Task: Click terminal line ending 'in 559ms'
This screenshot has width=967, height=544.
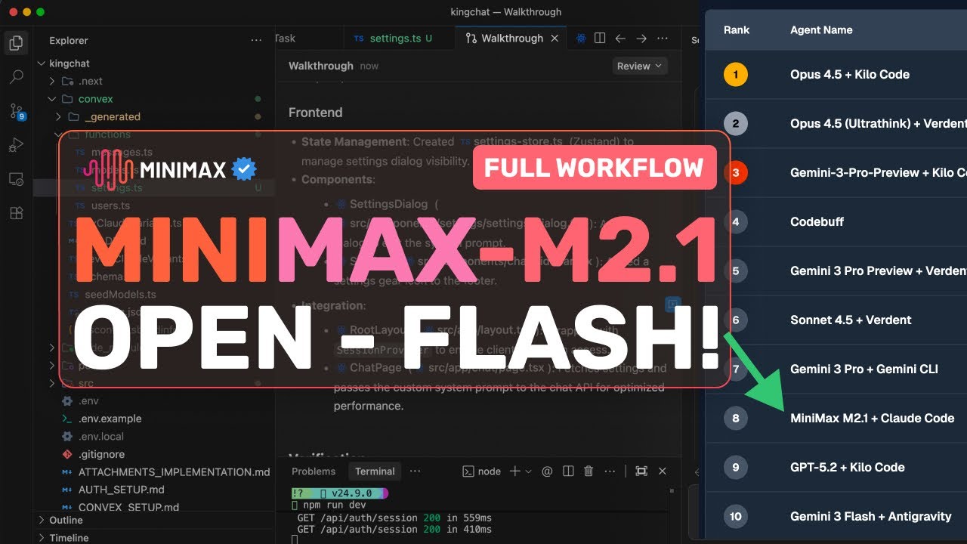Action: coord(394,518)
